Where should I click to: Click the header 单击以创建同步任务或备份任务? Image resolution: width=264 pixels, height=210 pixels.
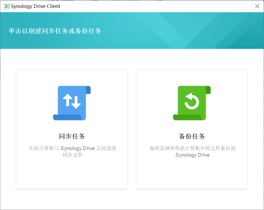[55, 31]
